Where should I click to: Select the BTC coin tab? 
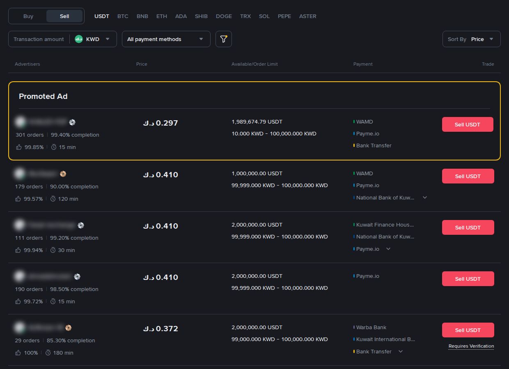123,16
